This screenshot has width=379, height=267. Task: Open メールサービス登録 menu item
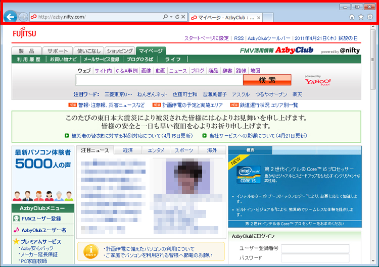coord(102,60)
